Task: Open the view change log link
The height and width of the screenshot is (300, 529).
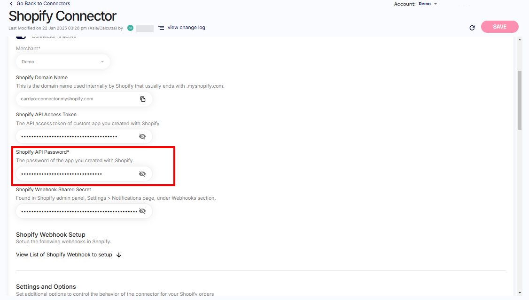Action: point(186,28)
